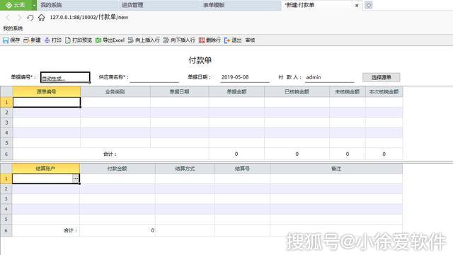This screenshot has height=255, width=453.
Task: Click 删除行 delete row icon
Action: 202,40
